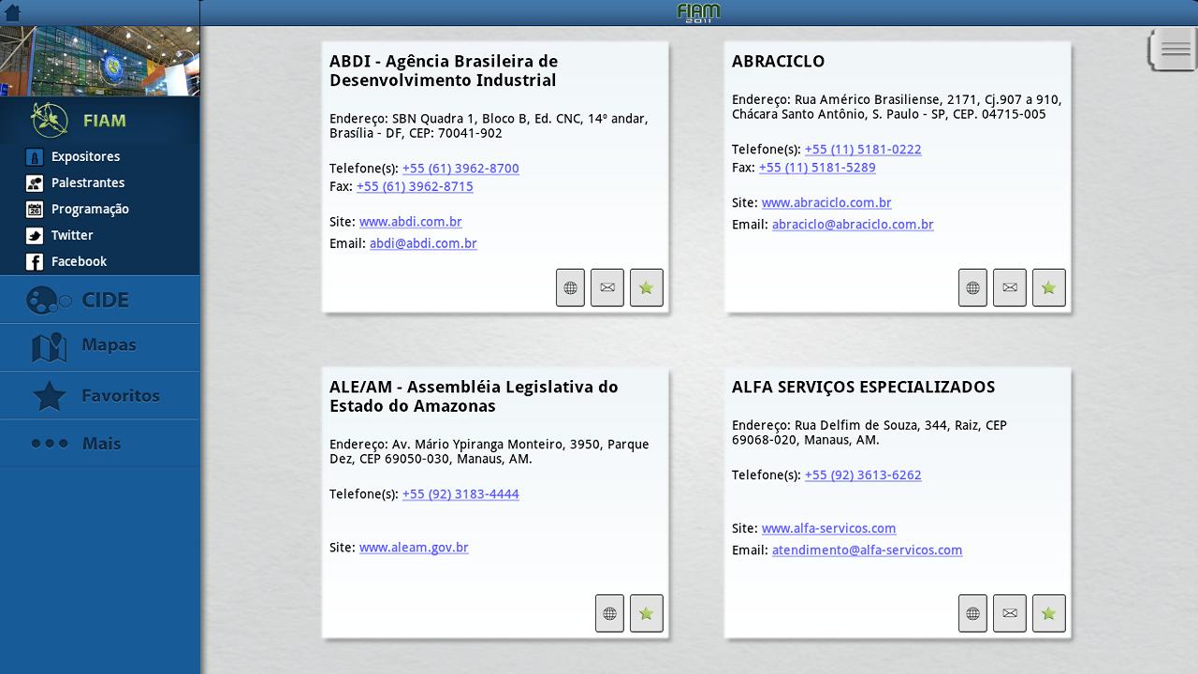Open ALFA SERVIÇOS website globe icon

pos(972,613)
